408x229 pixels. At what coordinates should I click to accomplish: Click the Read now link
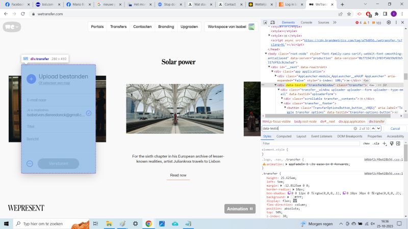178,175
